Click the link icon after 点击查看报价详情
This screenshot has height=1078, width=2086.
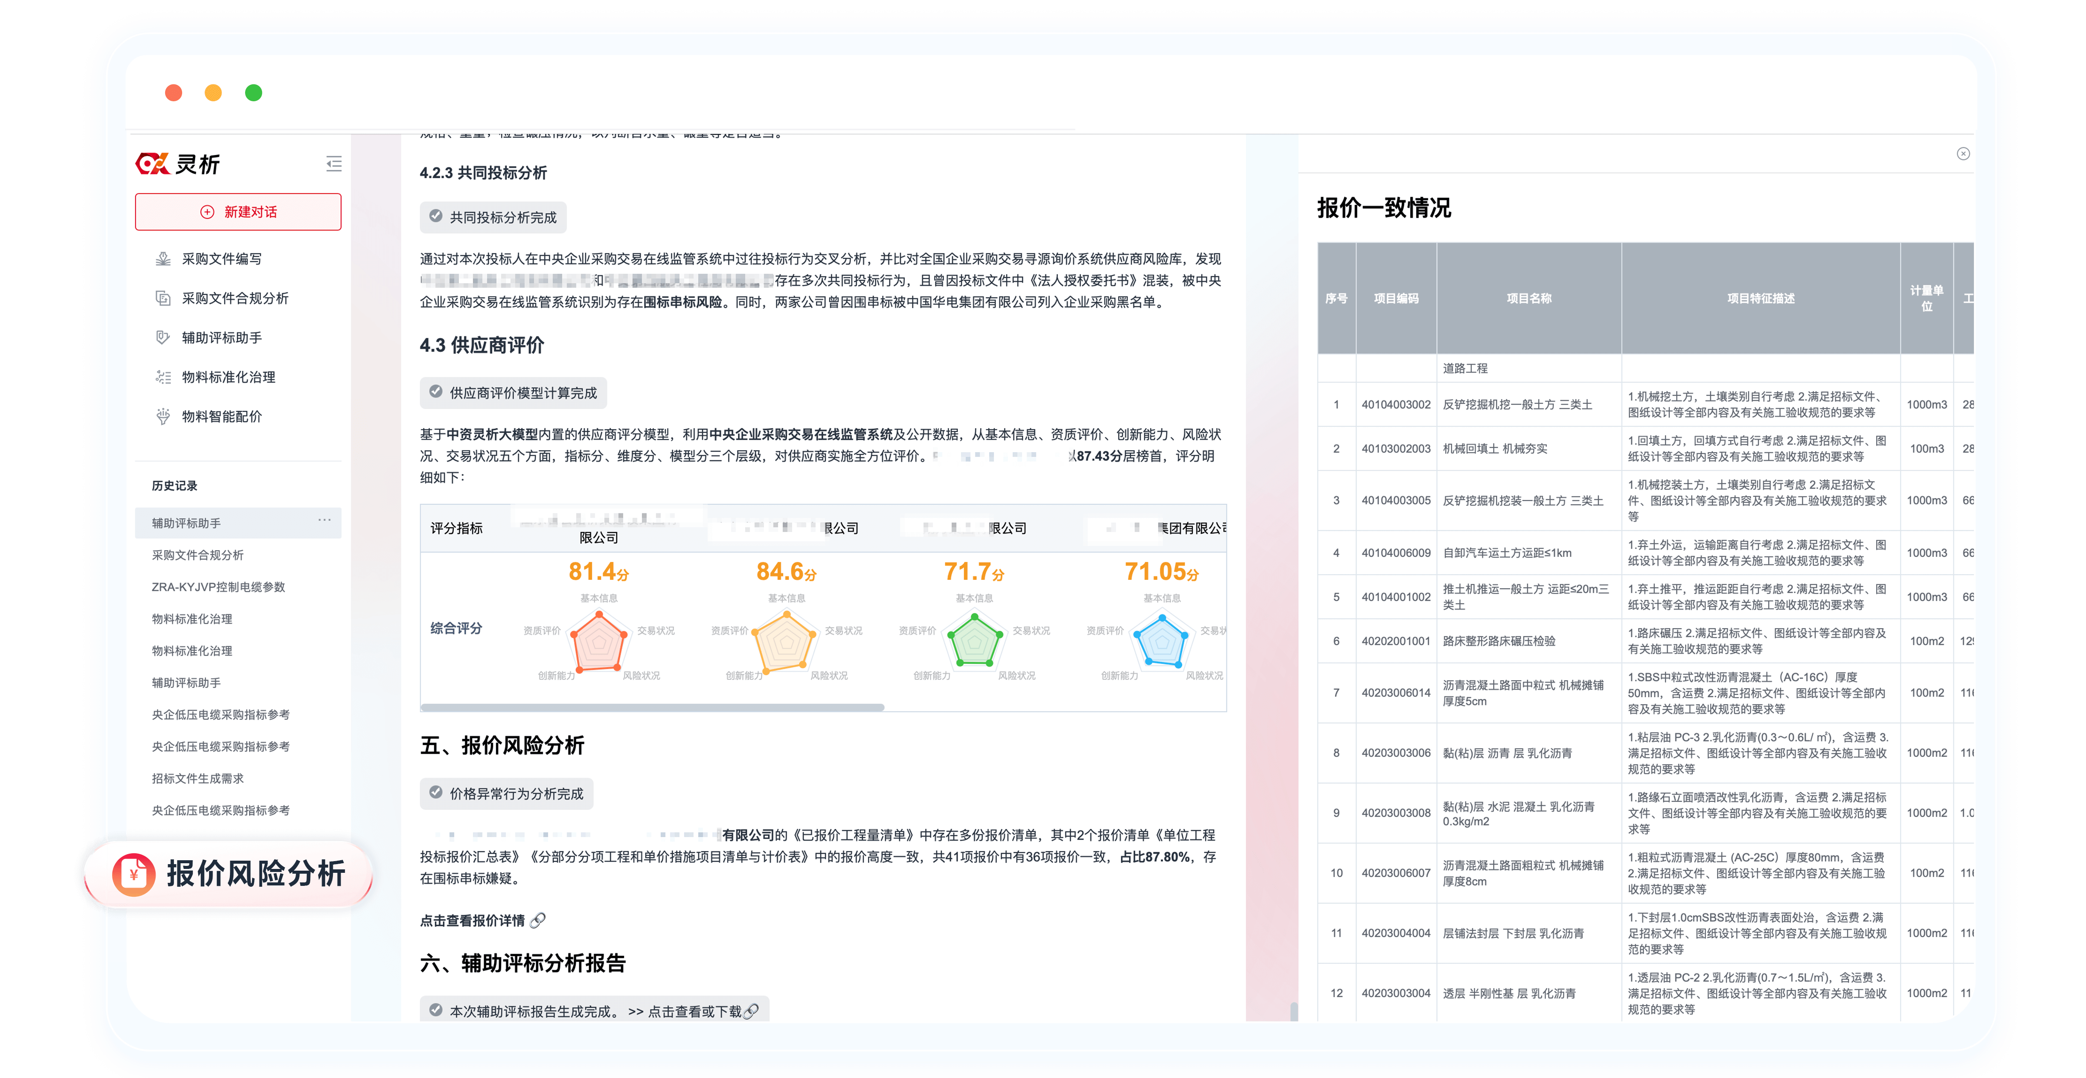pos(538,920)
